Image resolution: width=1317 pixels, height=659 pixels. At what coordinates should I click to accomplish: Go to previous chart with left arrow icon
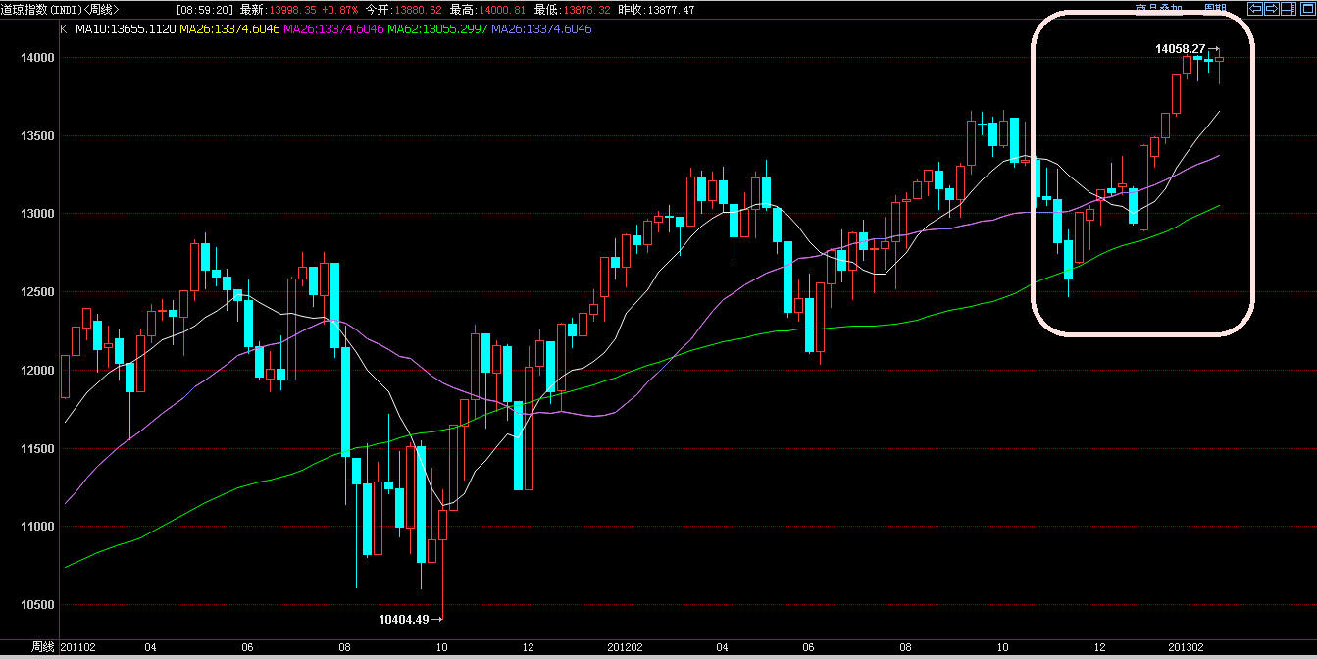[x=1255, y=9]
